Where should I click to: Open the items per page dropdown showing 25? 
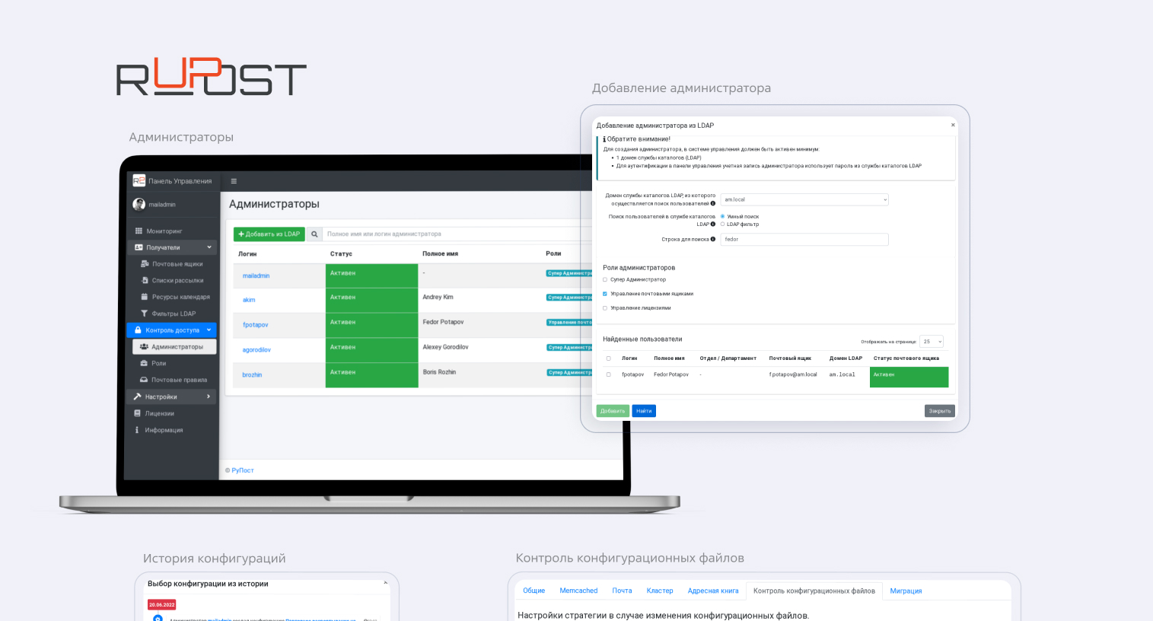(x=932, y=342)
